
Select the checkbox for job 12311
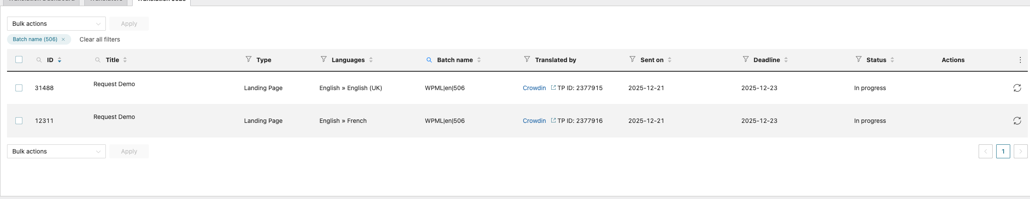point(19,121)
